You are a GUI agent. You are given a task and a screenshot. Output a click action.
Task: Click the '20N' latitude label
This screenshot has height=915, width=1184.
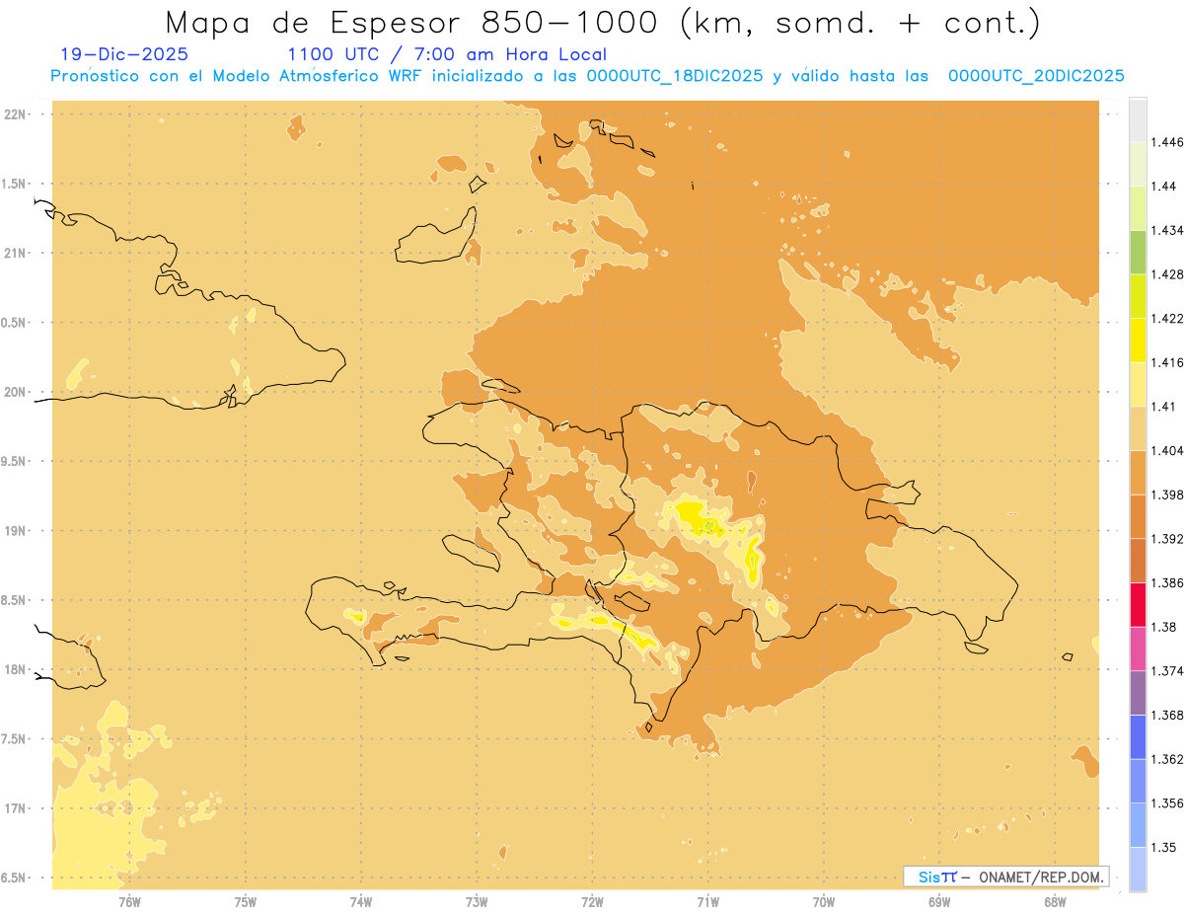coord(15,392)
